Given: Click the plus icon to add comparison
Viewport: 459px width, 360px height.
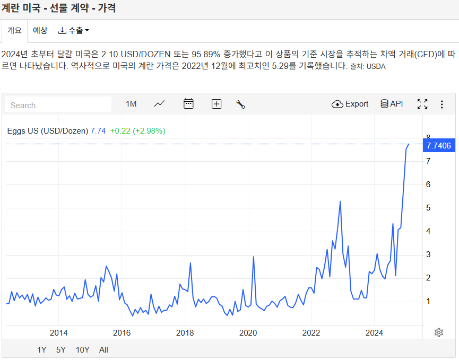Looking at the screenshot, I should (x=216, y=104).
